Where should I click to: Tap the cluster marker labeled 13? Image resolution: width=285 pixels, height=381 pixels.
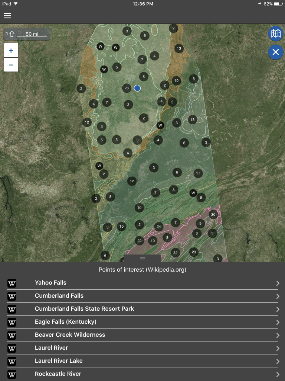(x=179, y=48)
